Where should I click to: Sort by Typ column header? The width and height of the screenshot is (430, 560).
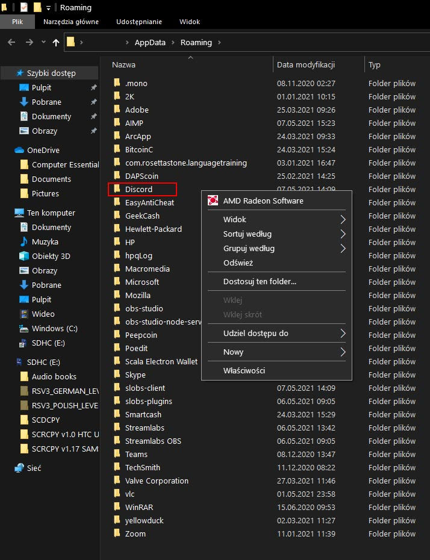[x=374, y=64]
